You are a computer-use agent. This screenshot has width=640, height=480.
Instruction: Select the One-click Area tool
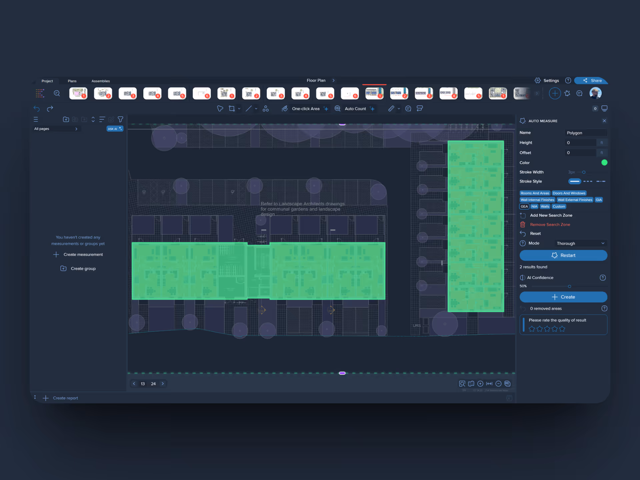305,109
